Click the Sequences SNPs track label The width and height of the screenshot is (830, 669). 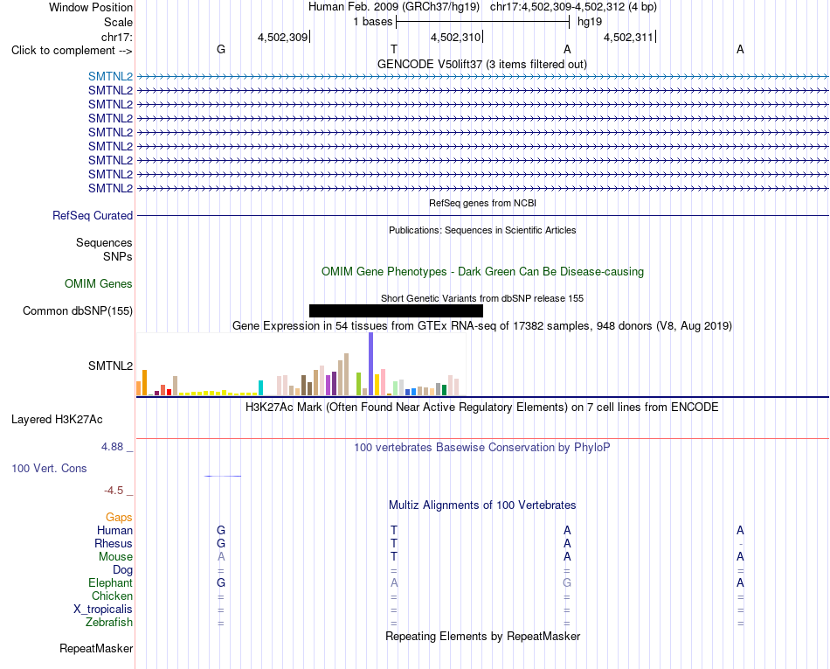104,249
